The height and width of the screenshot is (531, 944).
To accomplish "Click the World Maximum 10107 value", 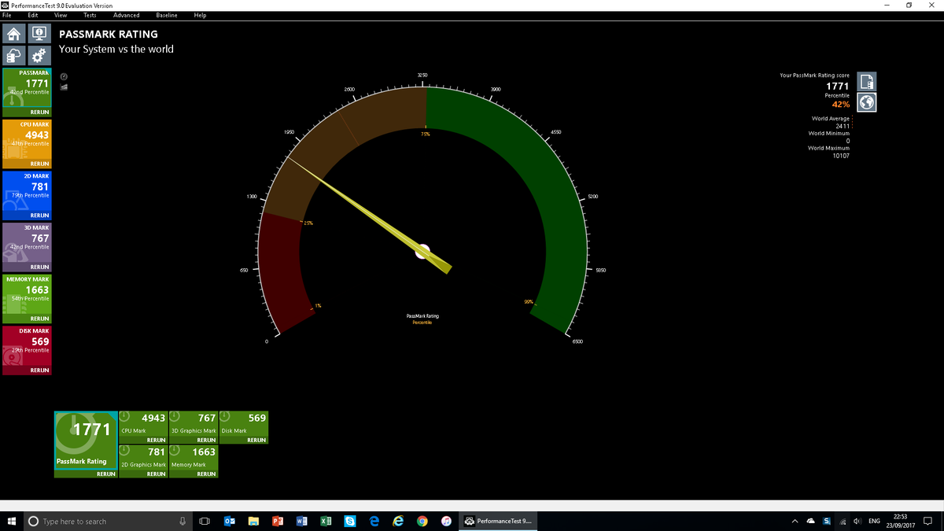I will pyautogui.click(x=841, y=156).
